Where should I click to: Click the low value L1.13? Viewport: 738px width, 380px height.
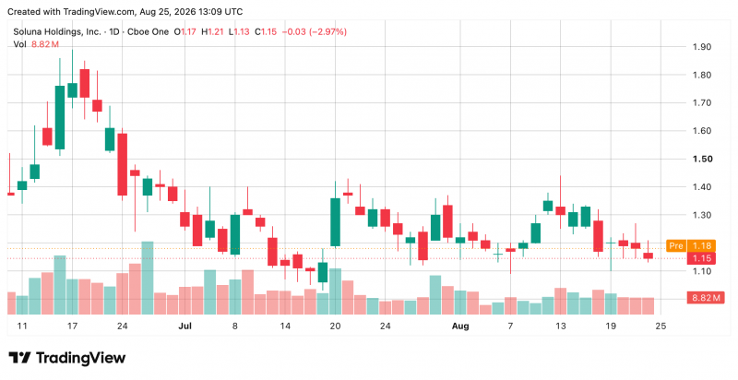[x=239, y=32]
